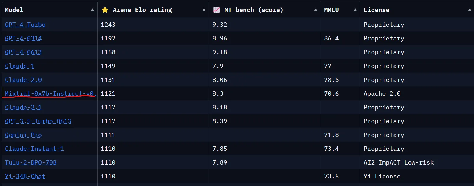This screenshot has width=474, height=186.
Task: Click the MT-bench (score) header
Action: (x=265, y=10)
